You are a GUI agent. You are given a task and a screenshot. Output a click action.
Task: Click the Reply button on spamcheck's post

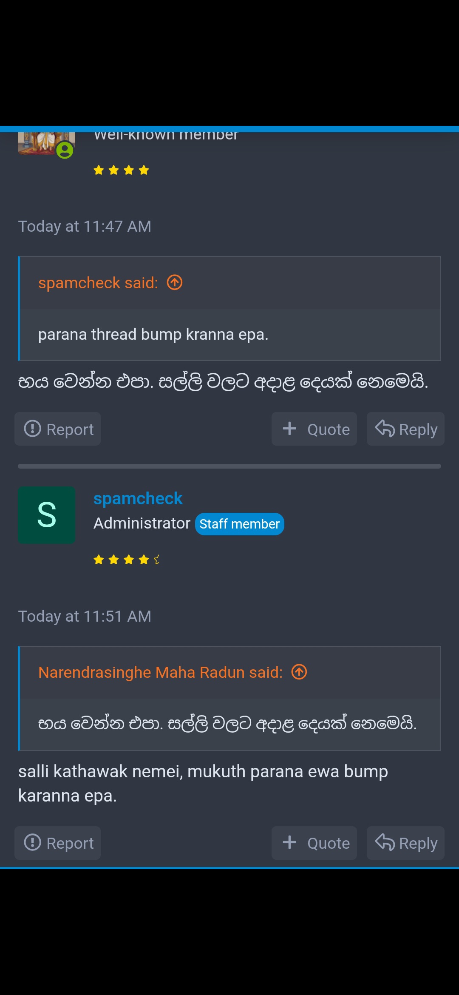(405, 843)
